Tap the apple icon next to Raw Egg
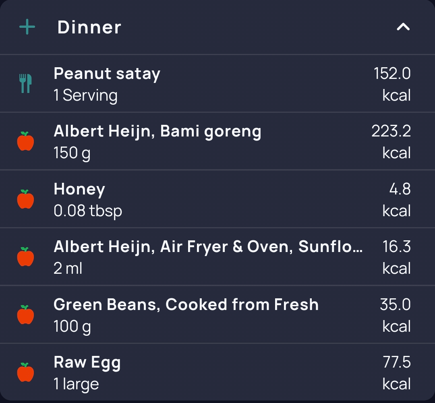Viewport: 435px width, 403px height. point(25,372)
